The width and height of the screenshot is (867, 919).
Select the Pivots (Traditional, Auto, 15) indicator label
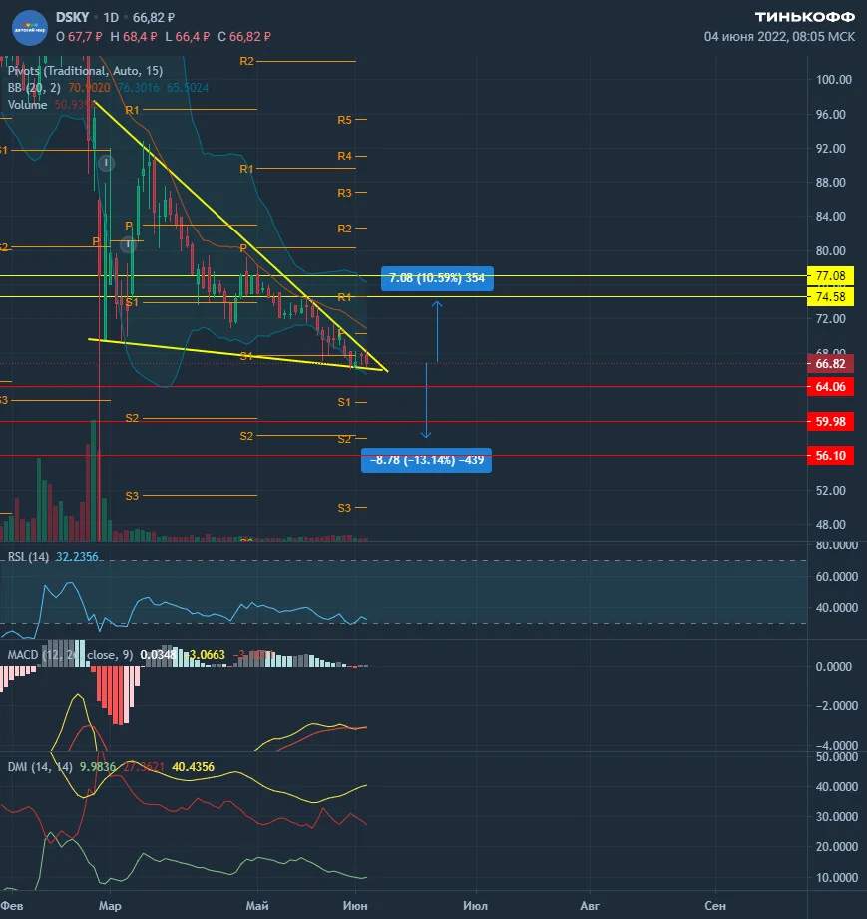[85, 70]
